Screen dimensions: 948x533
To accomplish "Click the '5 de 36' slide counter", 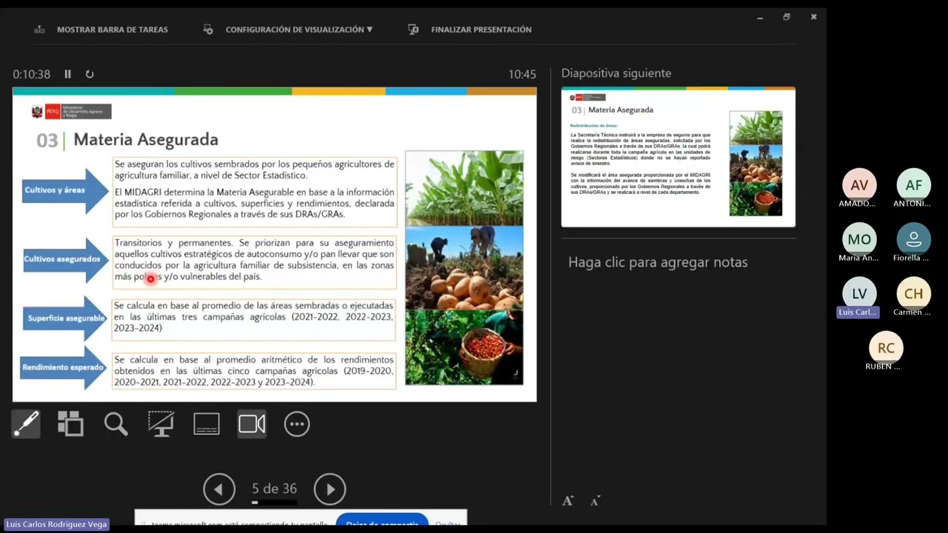I will pos(274,489).
